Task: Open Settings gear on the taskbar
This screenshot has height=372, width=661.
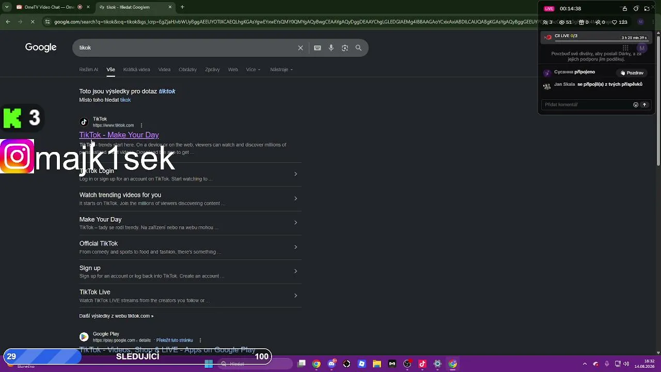Action: coord(437,364)
